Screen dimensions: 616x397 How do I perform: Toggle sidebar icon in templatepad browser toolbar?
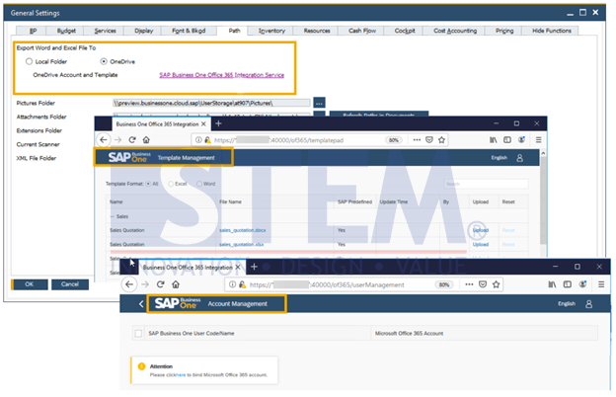[507, 140]
